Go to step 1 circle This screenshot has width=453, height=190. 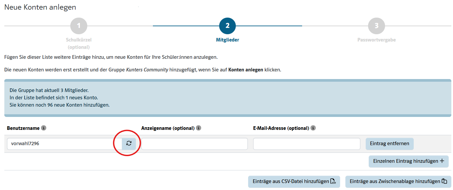(79, 26)
